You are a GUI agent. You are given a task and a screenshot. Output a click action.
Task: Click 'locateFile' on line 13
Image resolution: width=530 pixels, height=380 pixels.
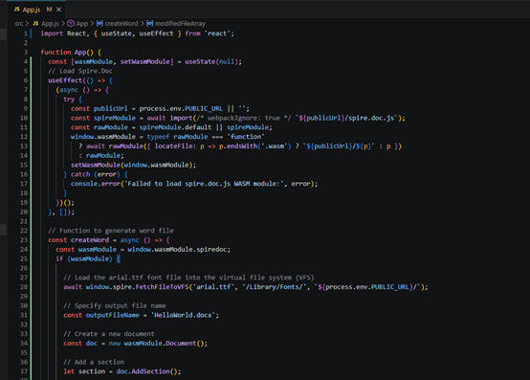(x=174, y=146)
